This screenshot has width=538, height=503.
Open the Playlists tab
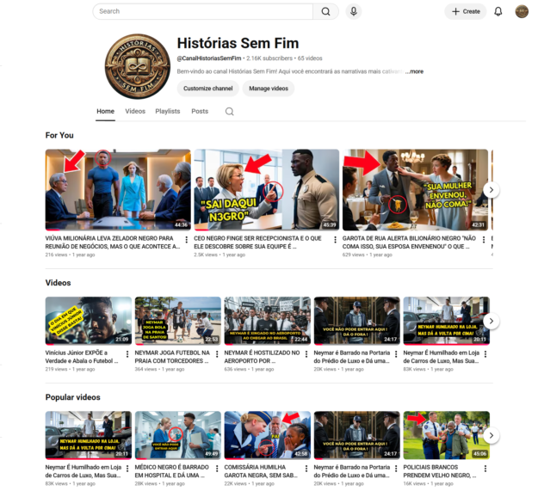[168, 112]
